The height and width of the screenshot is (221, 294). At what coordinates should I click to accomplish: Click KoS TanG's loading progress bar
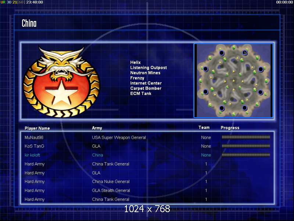click(x=246, y=146)
